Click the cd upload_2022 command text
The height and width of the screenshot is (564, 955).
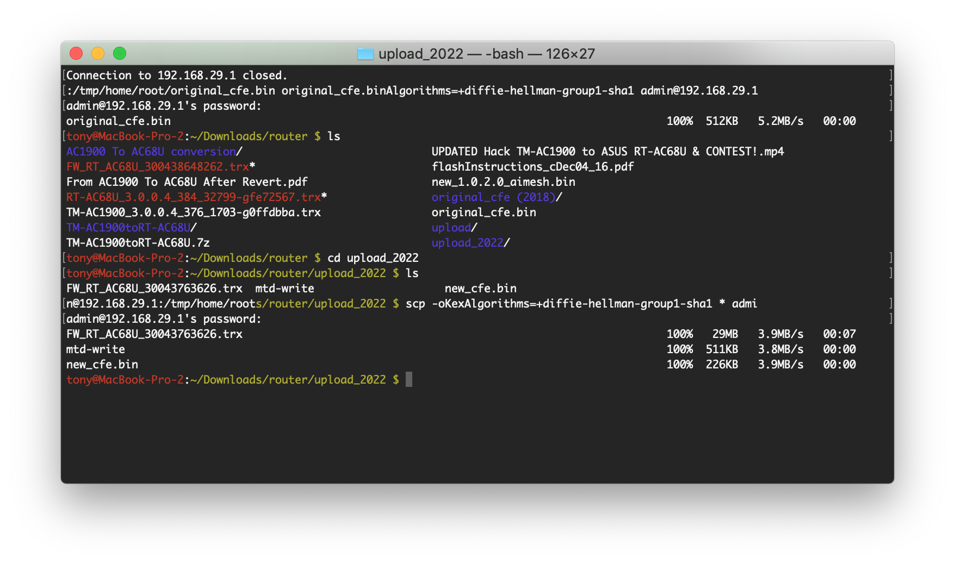pos(373,258)
